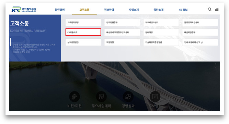Open the 사업소개 top menu
Screen dimensions: 229x124
(134, 10)
